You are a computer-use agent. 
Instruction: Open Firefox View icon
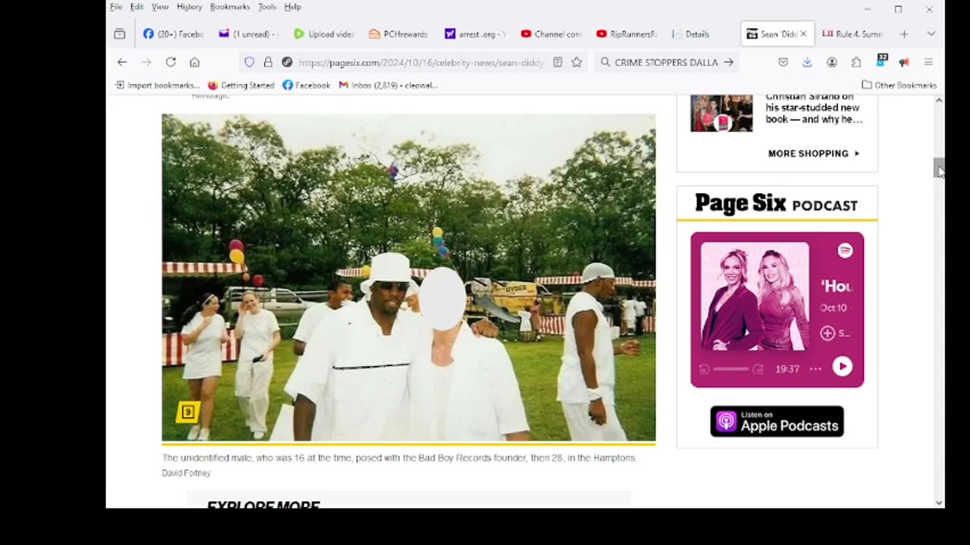pos(120,34)
